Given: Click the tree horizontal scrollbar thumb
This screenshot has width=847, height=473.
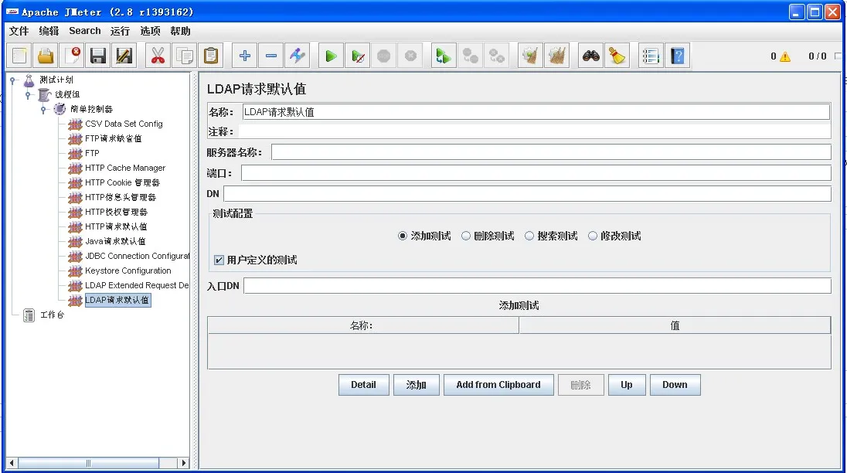Looking at the screenshot, I should pos(89,463).
